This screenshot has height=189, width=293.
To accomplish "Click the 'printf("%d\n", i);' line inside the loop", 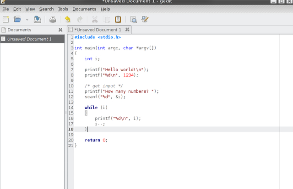I will (118, 118).
